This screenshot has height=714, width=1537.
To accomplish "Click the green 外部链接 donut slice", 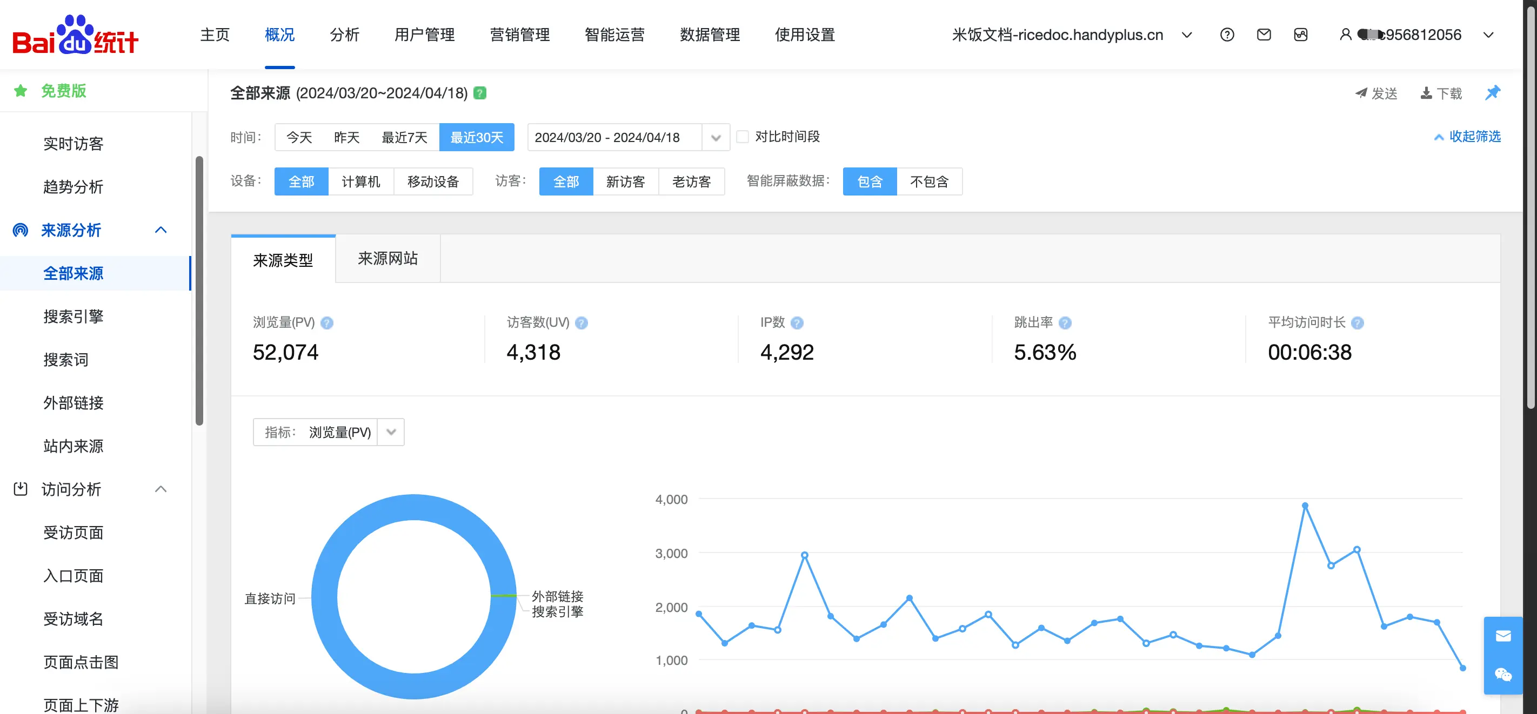I will [x=504, y=595].
